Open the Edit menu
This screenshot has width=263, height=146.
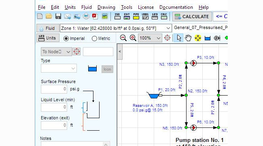(x=55, y=7)
